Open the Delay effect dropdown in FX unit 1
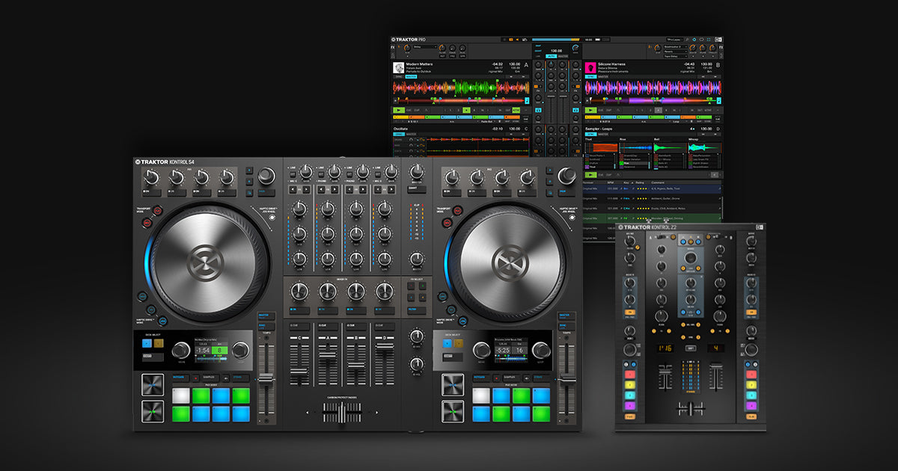This screenshot has height=471, width=898. click(x=425, y=47)
